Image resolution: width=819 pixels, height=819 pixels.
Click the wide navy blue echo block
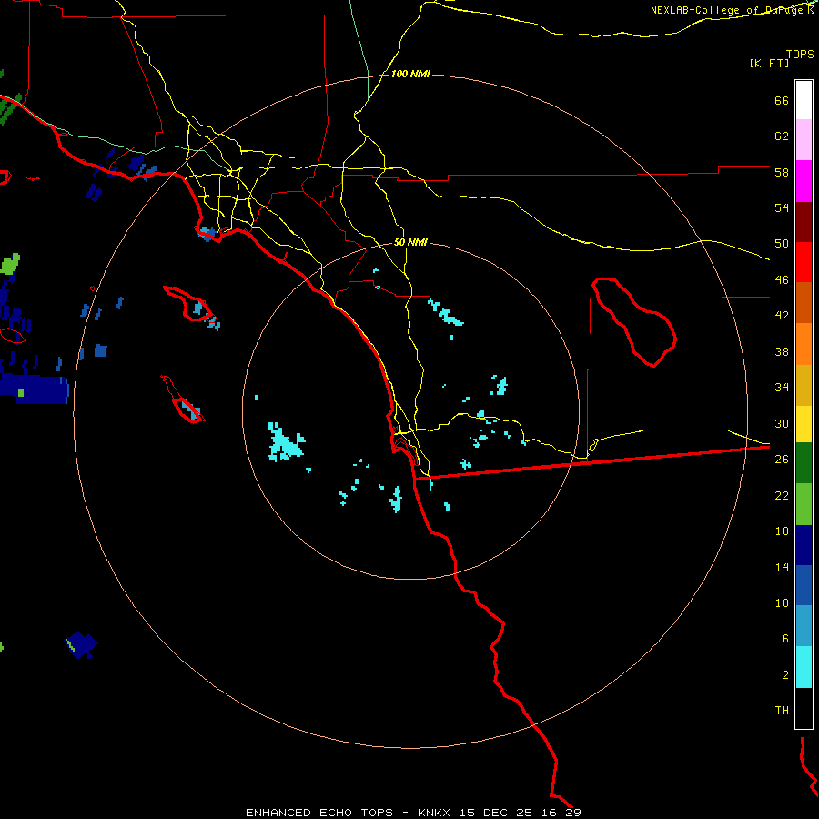click(35, 389)
